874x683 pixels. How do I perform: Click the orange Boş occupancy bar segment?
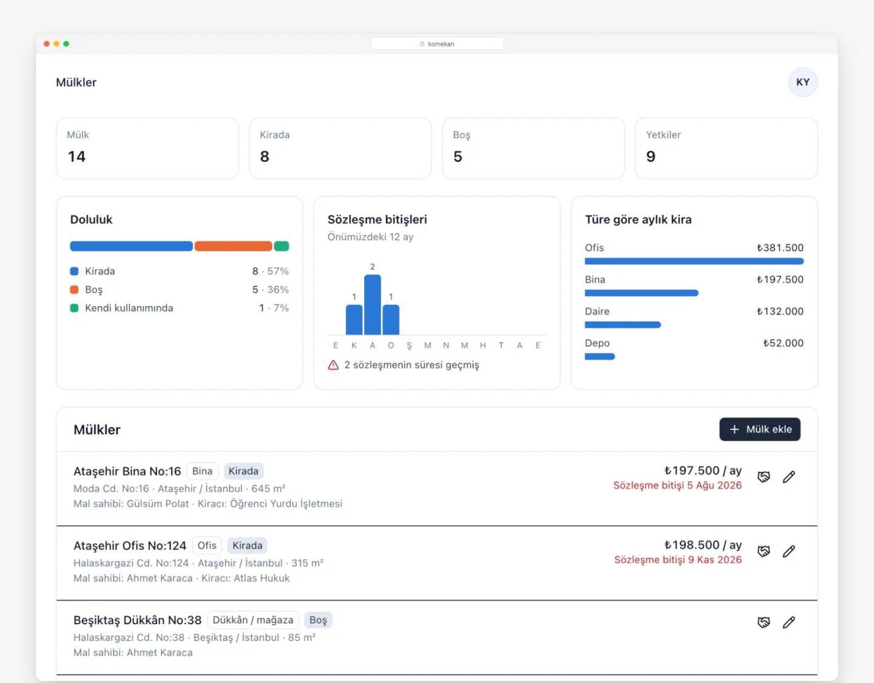(233, 246)
